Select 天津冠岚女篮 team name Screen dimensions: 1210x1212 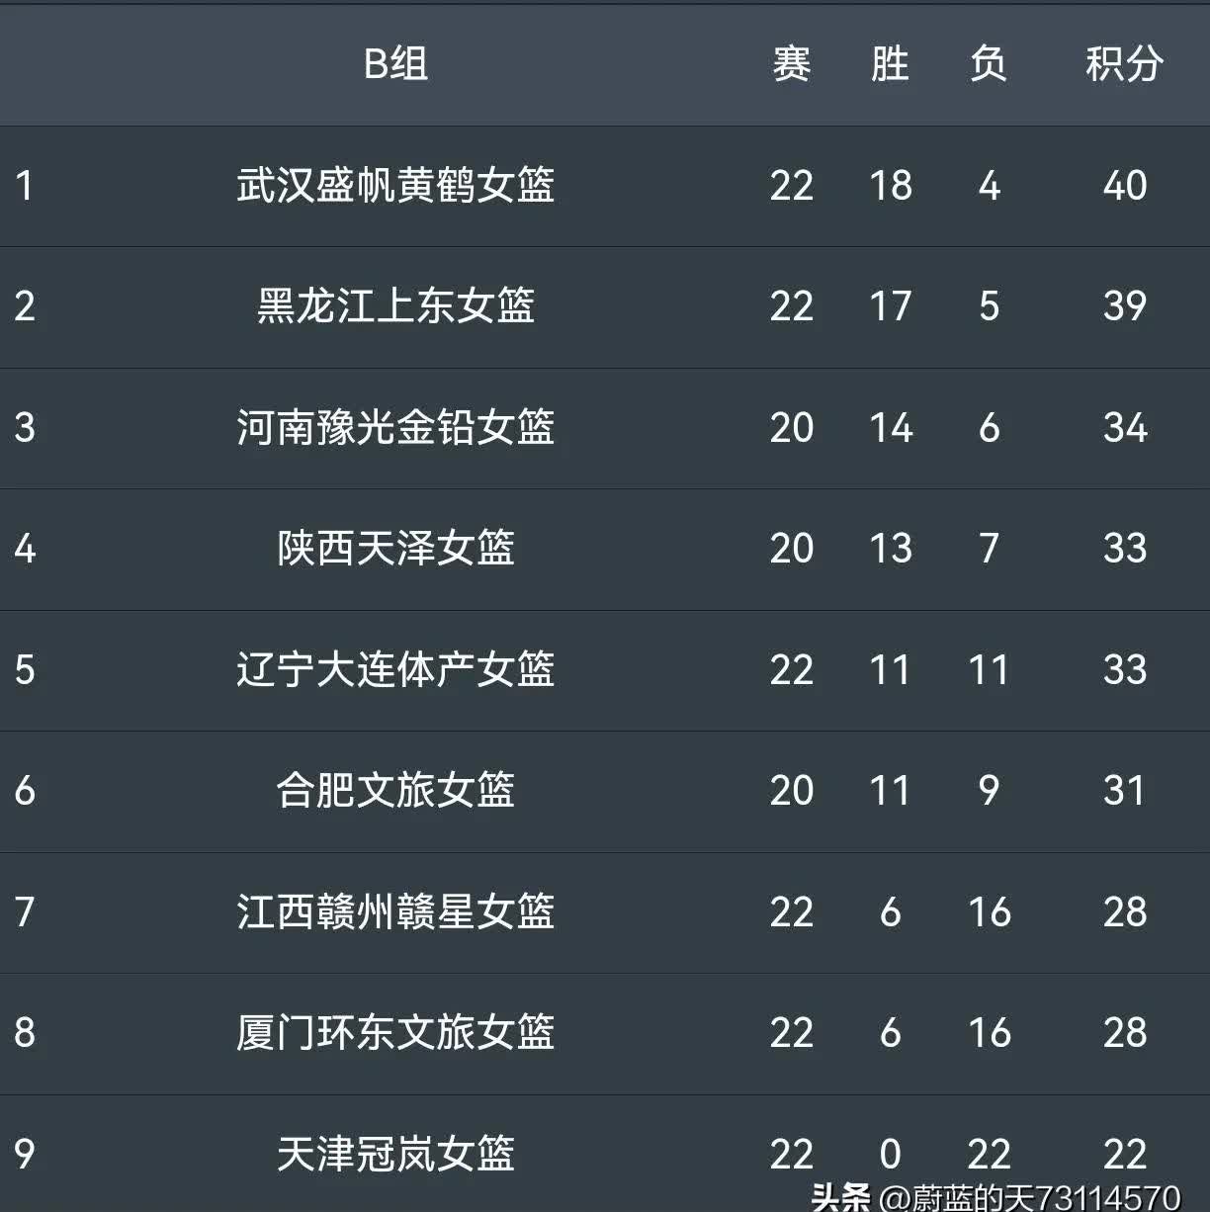395,1154
